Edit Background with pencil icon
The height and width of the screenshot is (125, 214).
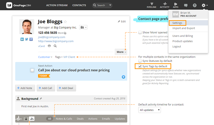tap(41, 99)
